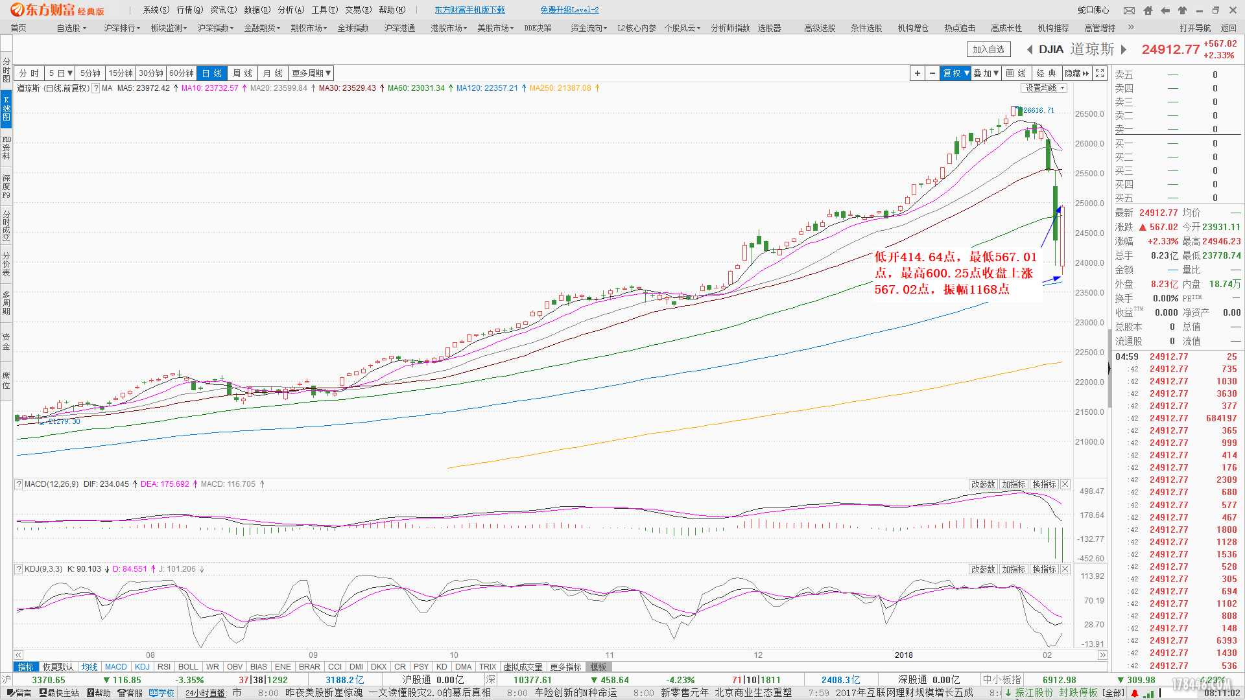This screenshot has height=700, width=1245.
Task: Click 打开导航 button
Action: pos(1195,28)
